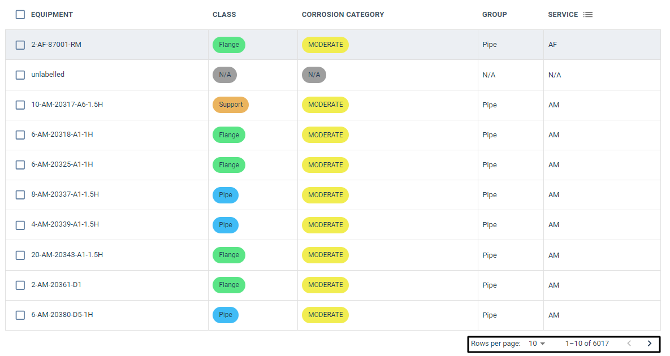This screenshot has width=670, height=356.
Task: Open the rows per page dropdown
Action: (537, 343)
